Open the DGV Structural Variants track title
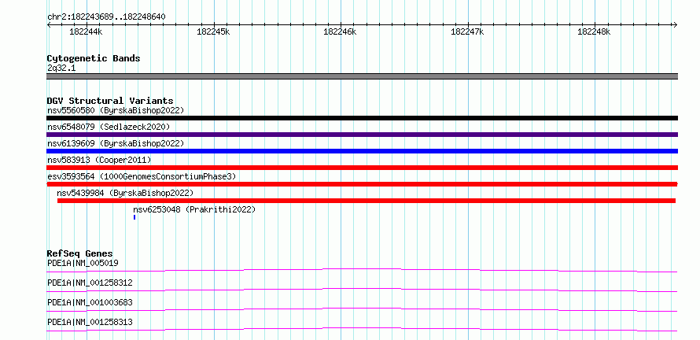700x340 pixels. point(110,101)
